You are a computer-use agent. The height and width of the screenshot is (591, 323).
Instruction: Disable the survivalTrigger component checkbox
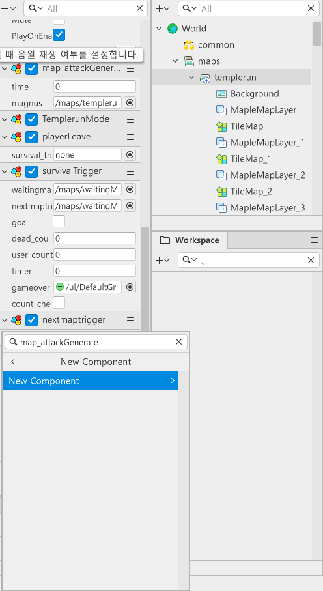pyautogui.click(x=32, y=171)
